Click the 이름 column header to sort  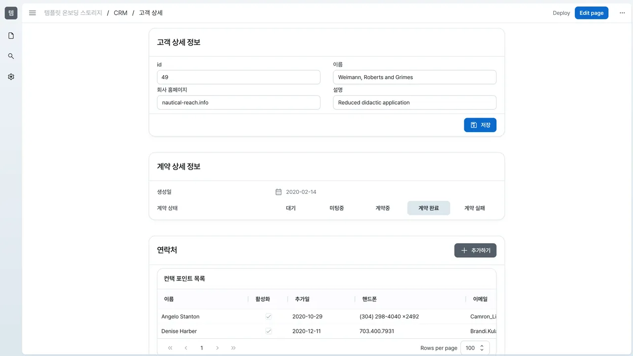[169, 299]
